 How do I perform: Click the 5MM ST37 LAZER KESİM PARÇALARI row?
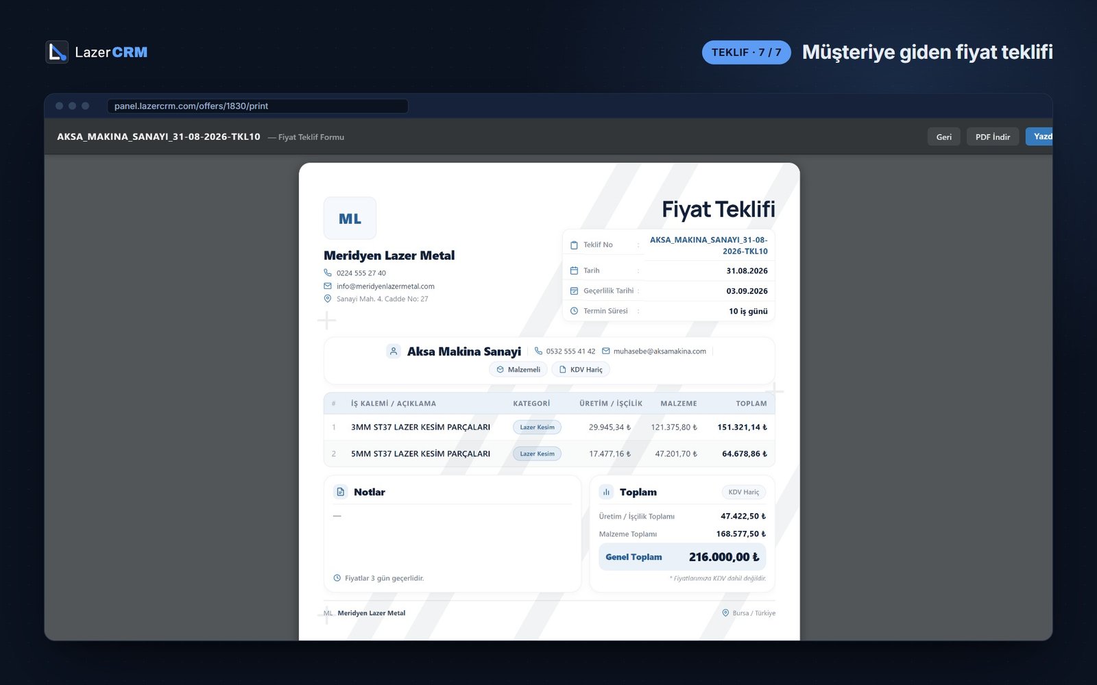[x=549, y=453]
